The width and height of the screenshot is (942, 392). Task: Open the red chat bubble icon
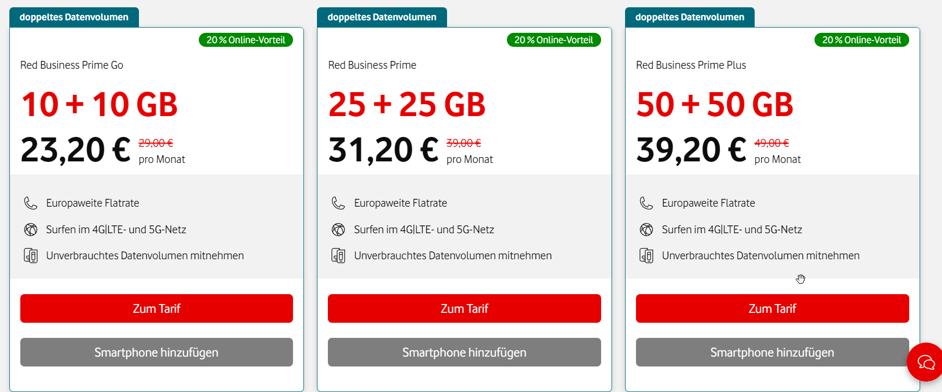click(925, 362)
